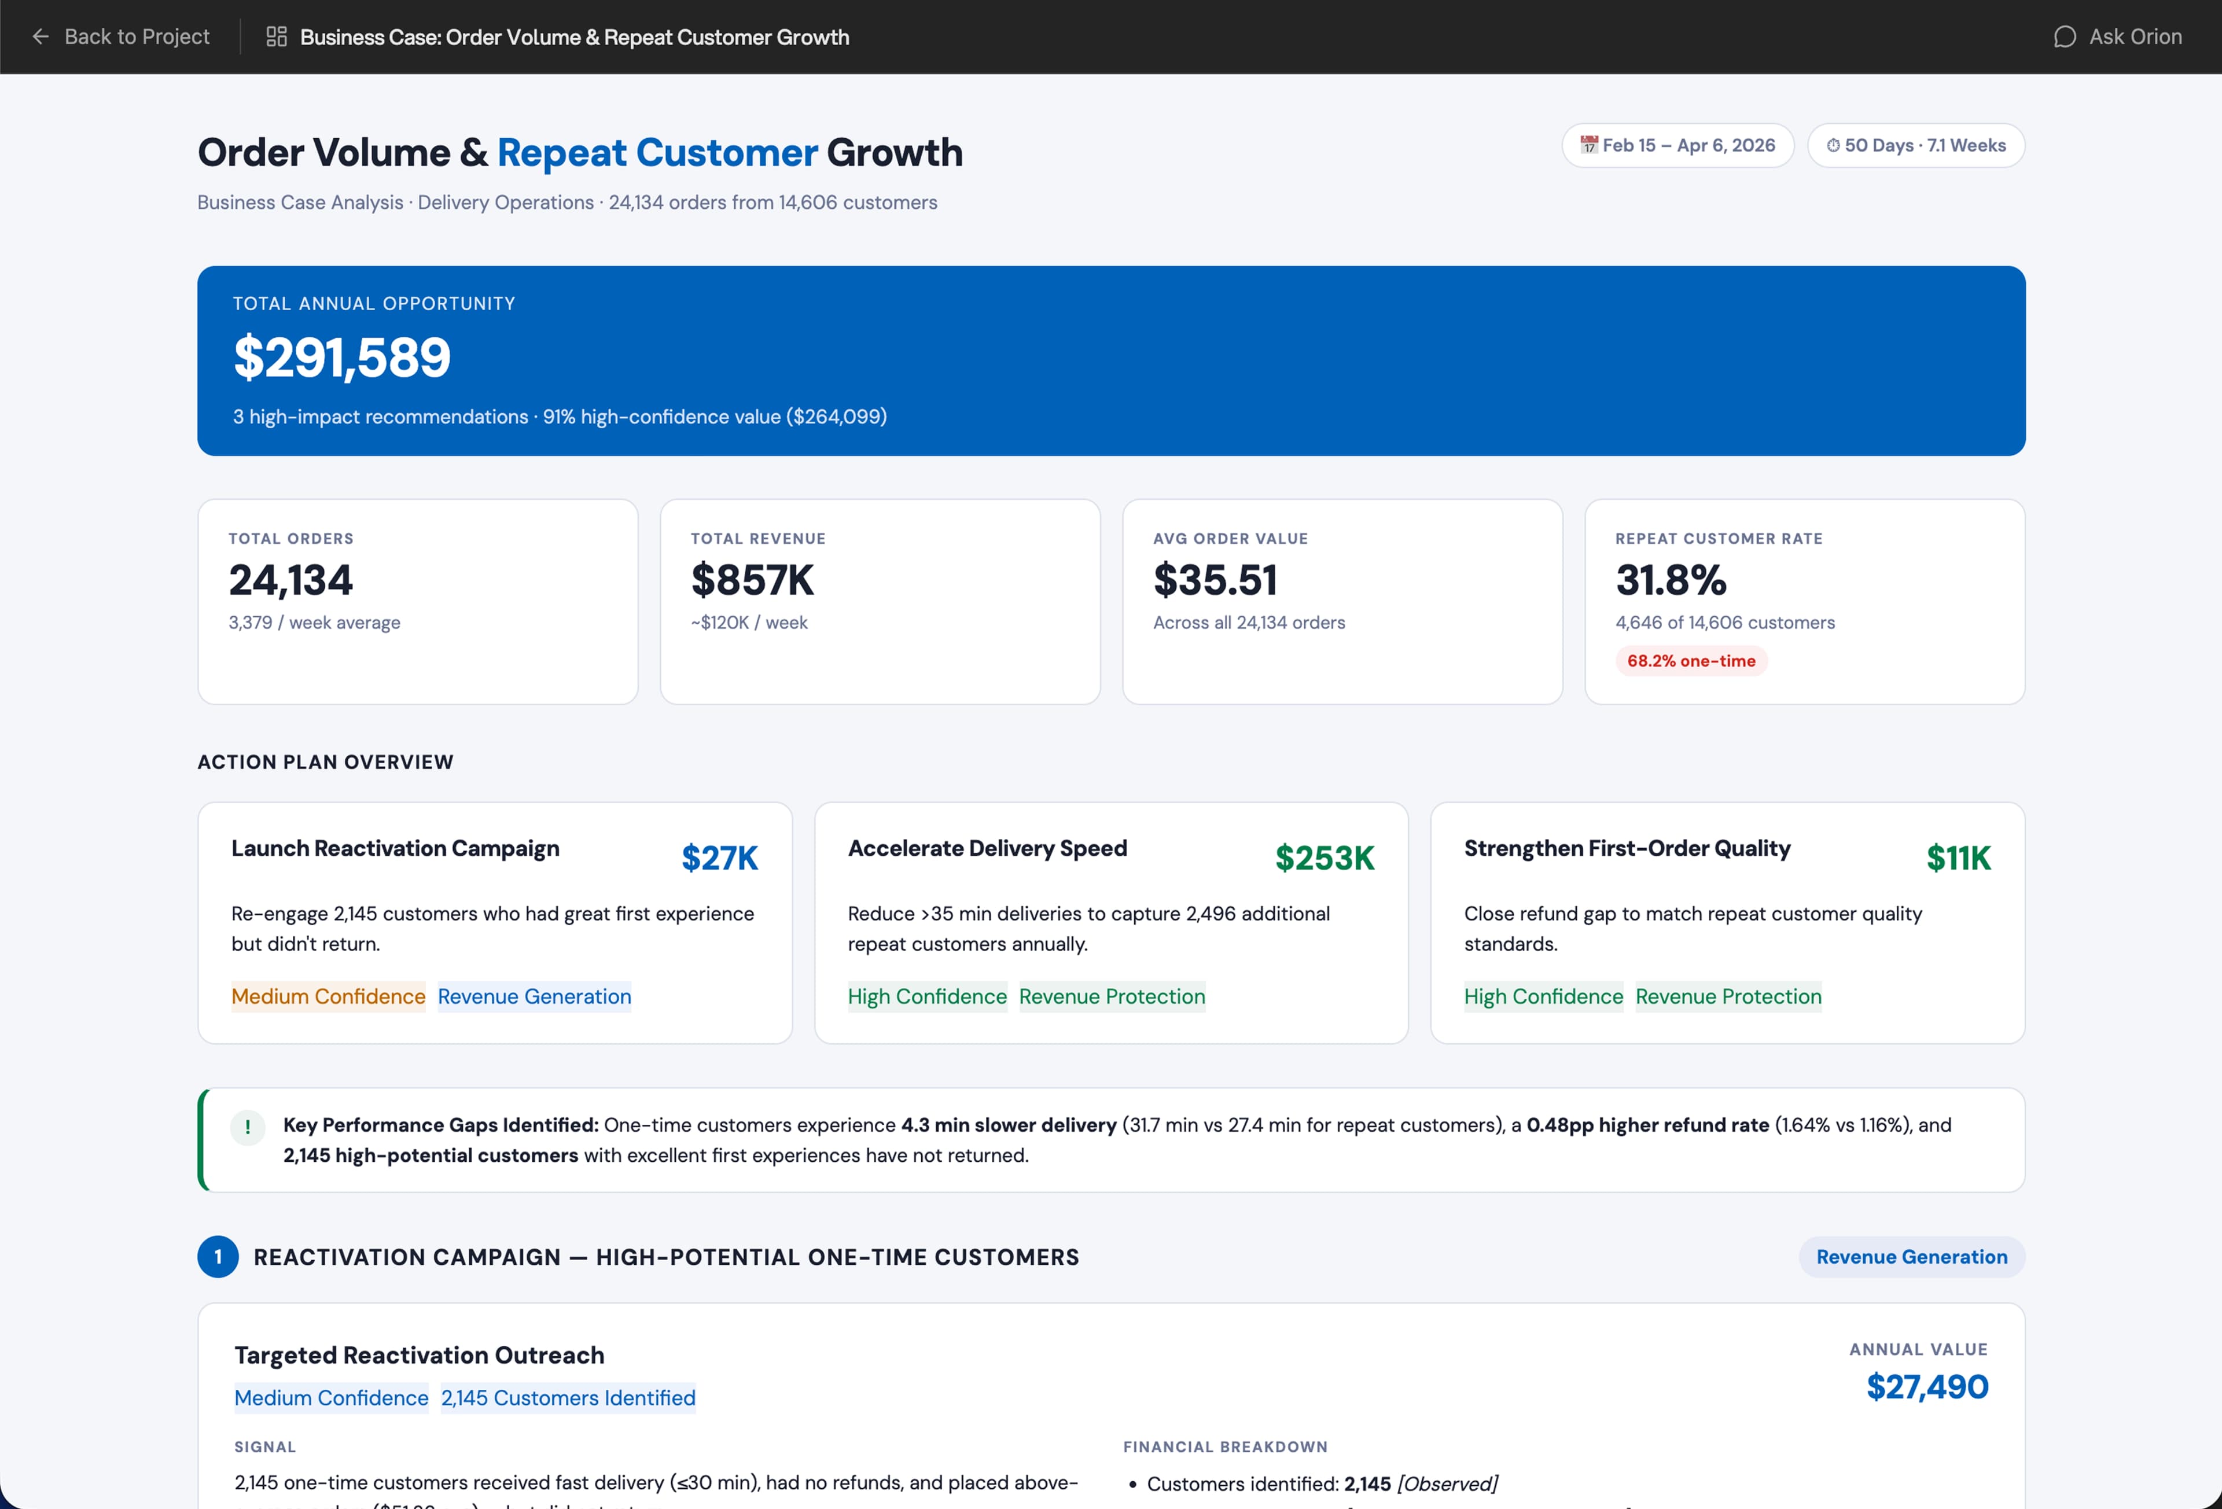Click the Feb 15 – Apr 6, 2026 date pill
Screen dimensions: 2222x1509
click(x=1678, y=145)
